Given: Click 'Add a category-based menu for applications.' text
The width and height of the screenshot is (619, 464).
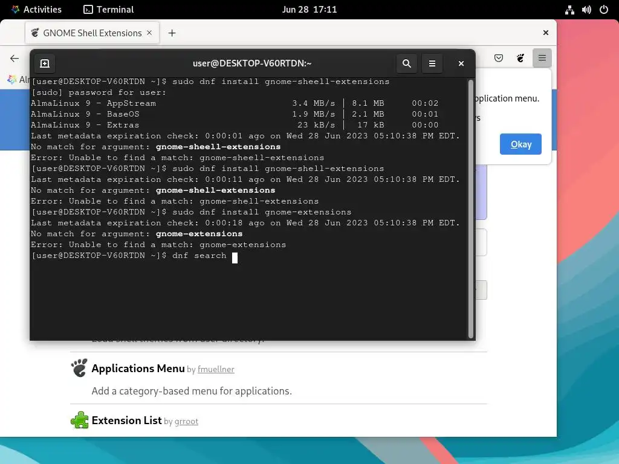Looking at the screenshot, I should click(x=192, y=391).
